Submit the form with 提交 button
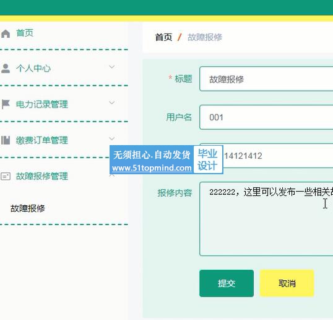The width and height of the screenshot is (333, 320). (227, 283)
